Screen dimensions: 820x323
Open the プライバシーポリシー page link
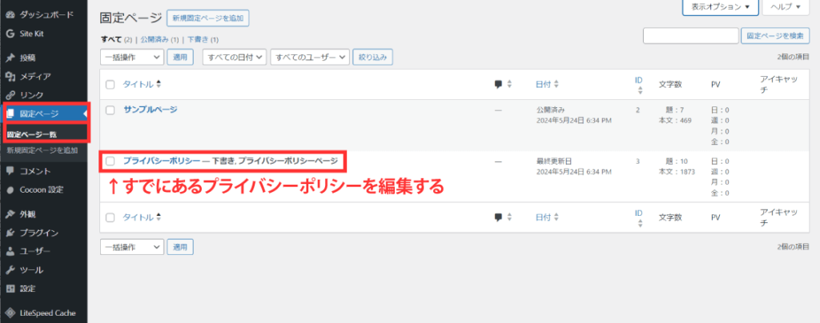click(x=161, y=161)
